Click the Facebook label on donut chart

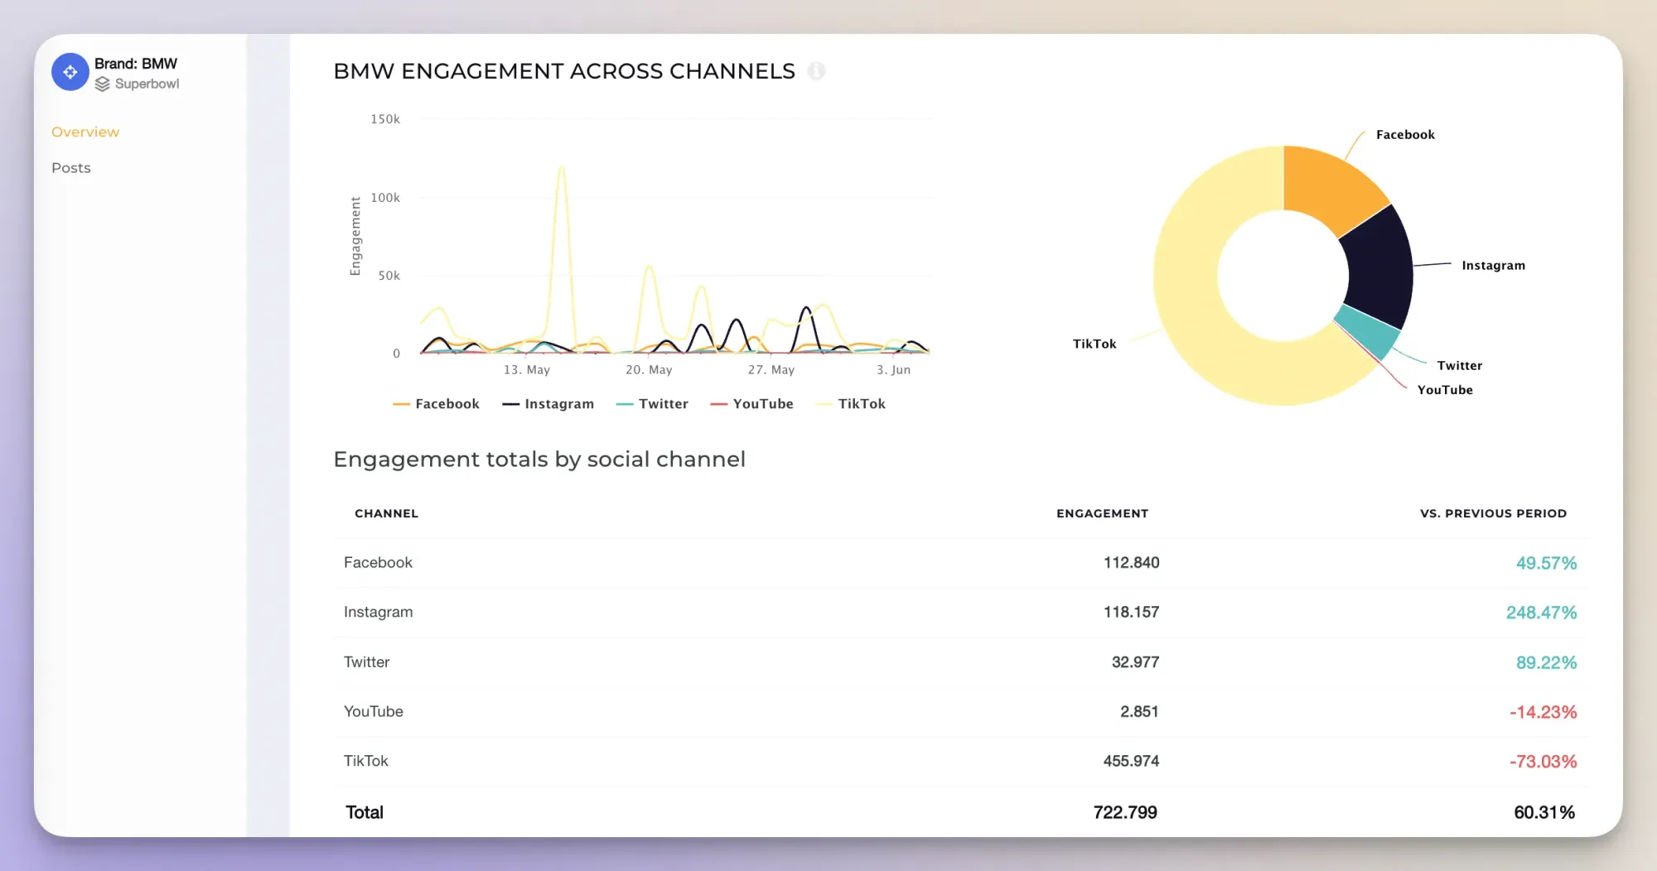(1405, 135)
